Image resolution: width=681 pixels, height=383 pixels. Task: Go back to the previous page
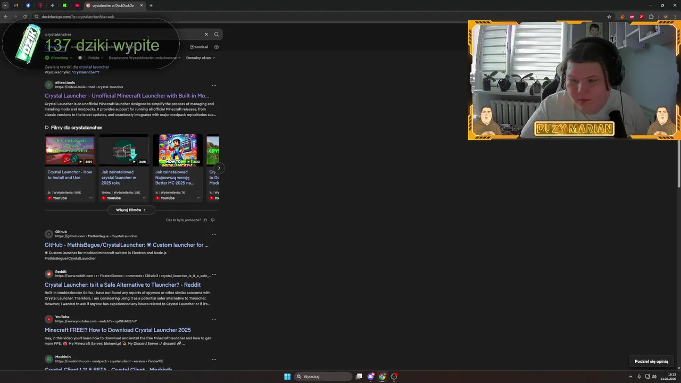[x=6, y=16]
